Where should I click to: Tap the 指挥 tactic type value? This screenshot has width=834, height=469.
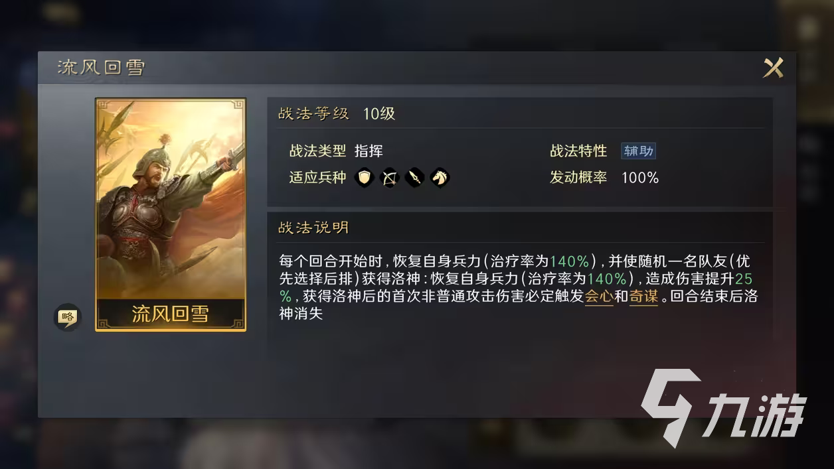point(369,151)
